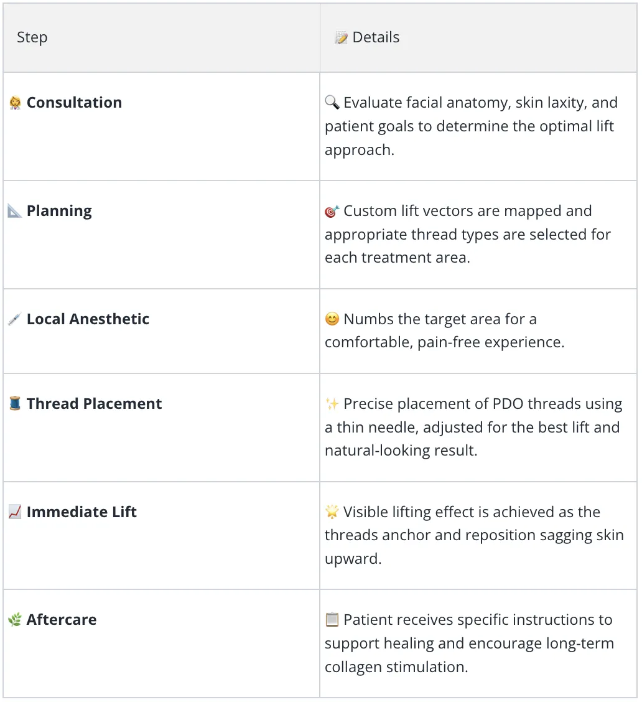
Task: Click the triangular ruler icon beside Planning
Action: coord(15,211)
